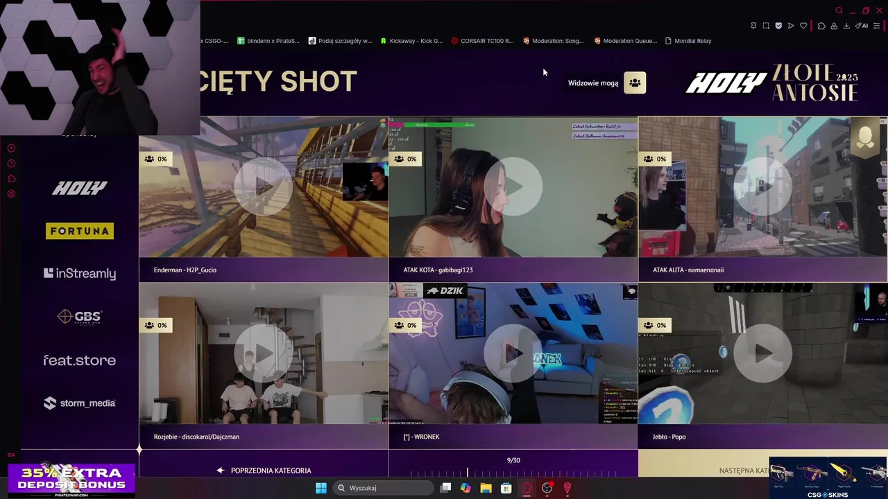Play the ATAK AUTA - namaenonaii clip
This screenshot has height=499, width=888.
[x=762, y=186]
